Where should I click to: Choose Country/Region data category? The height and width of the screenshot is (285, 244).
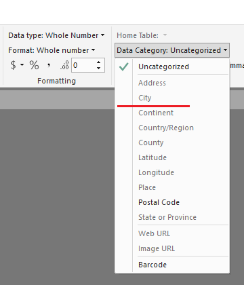[172, 128]
